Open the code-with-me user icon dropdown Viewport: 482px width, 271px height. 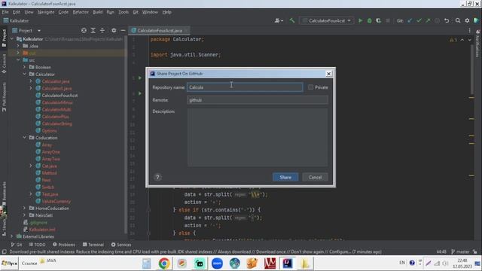[279, 20]
